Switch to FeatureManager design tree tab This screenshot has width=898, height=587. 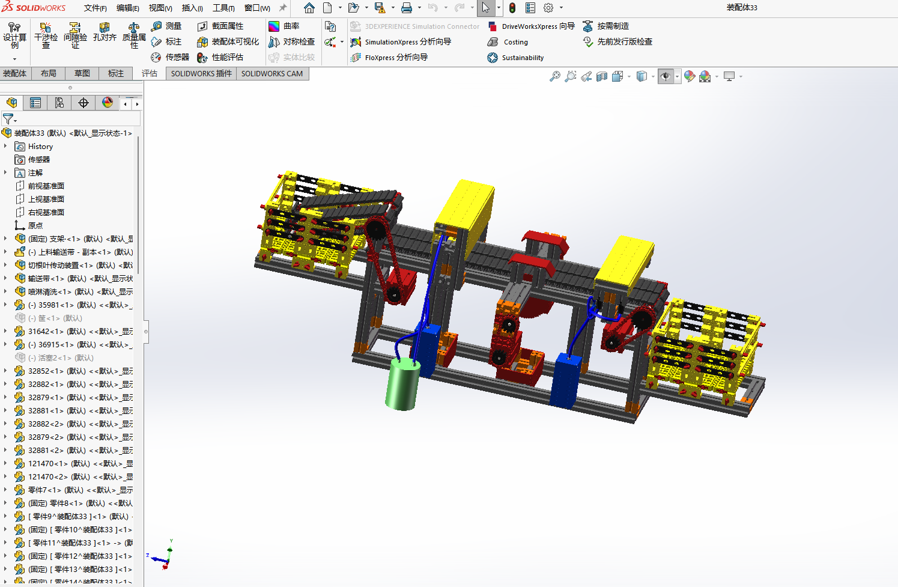(x=12, y=103)
